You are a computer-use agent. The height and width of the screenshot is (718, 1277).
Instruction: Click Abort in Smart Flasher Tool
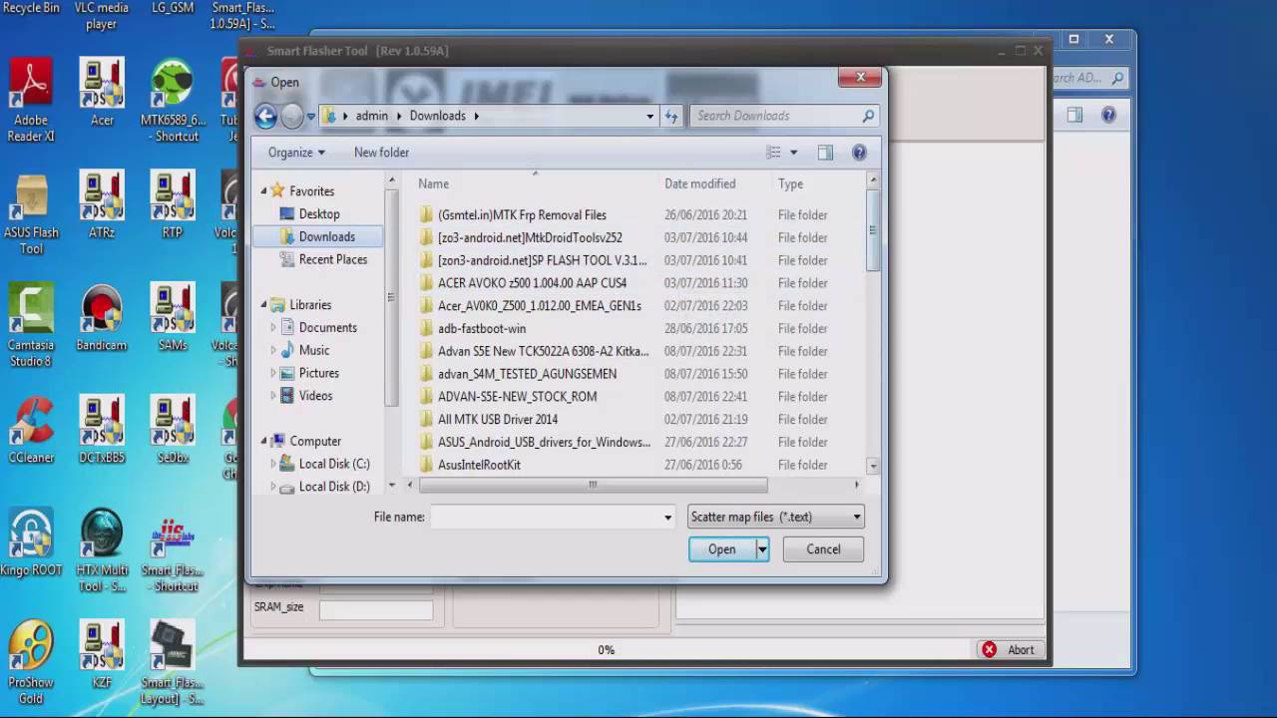pyautogui.click(x=1009, y=649)
